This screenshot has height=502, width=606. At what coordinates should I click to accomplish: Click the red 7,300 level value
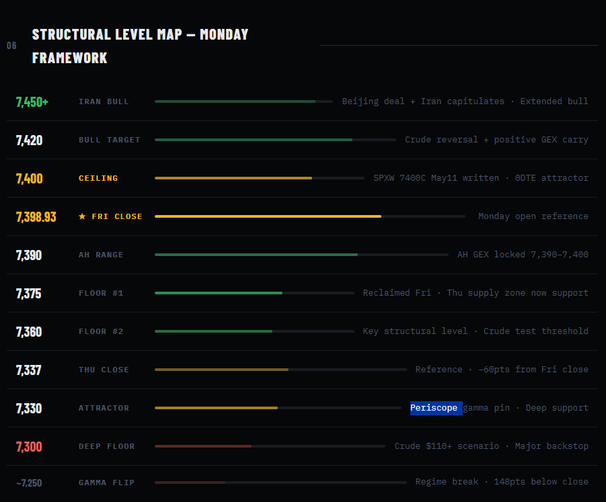29,447
